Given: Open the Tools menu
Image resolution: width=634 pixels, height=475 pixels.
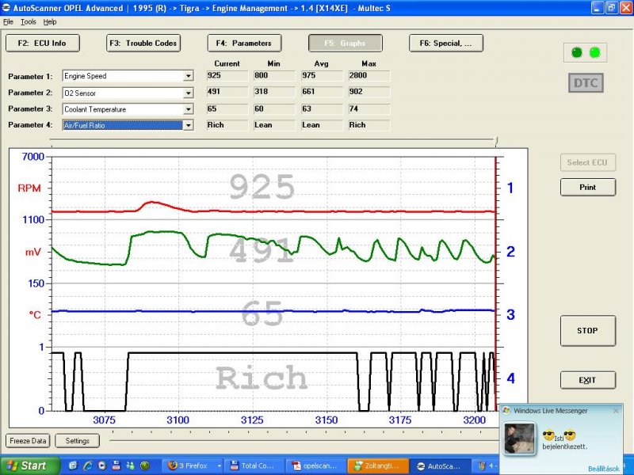Looking at the screenshot, I should pyautogui.click(x=29, y=22).
